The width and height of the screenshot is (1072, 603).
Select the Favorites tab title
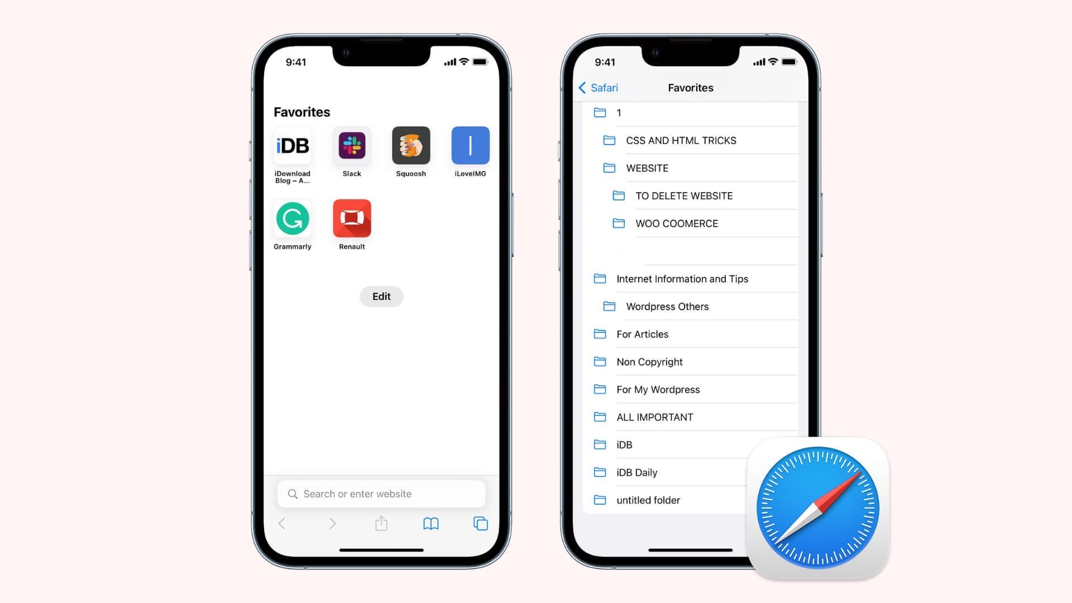[691, 88]
